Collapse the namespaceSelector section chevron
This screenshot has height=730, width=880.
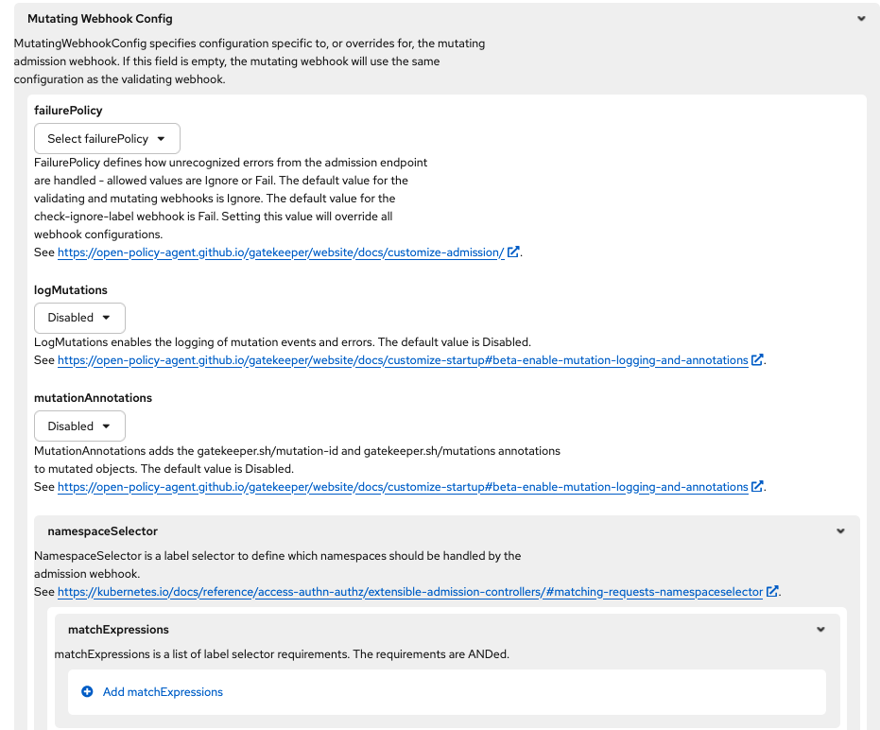click(x=840, y=531)
